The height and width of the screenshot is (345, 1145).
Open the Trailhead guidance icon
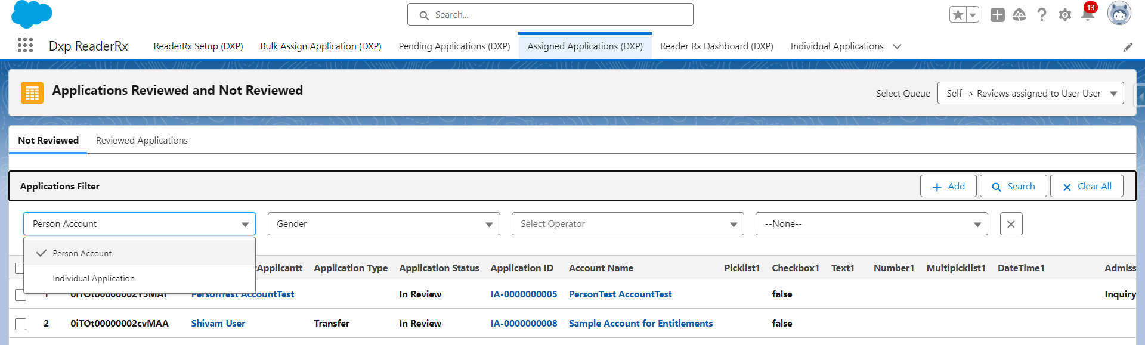click(x=1019, y=15)
